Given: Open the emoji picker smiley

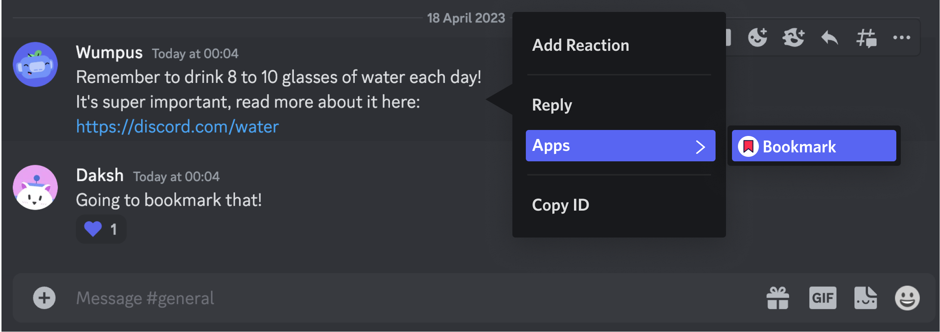Looking at the screenshot, I should 907,298.
